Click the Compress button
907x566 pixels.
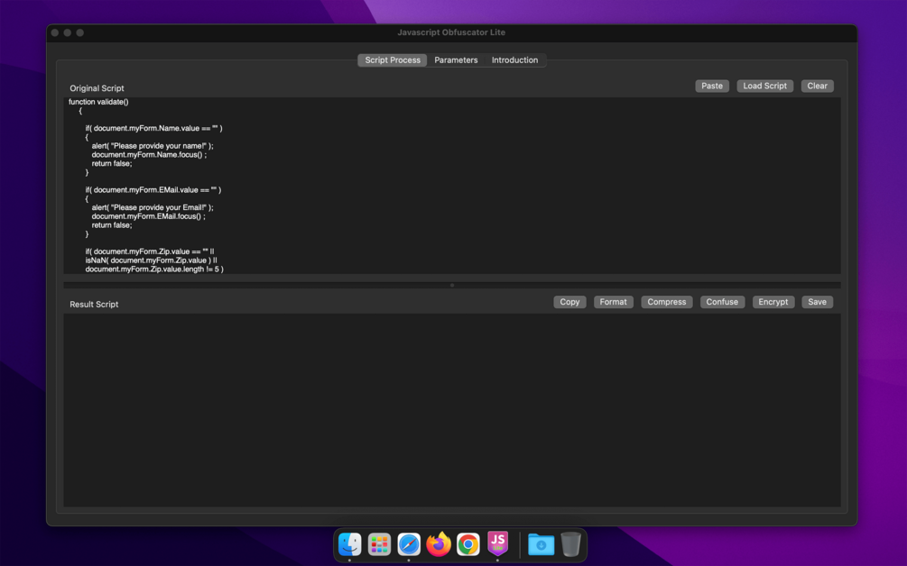[x=666, y=302]
